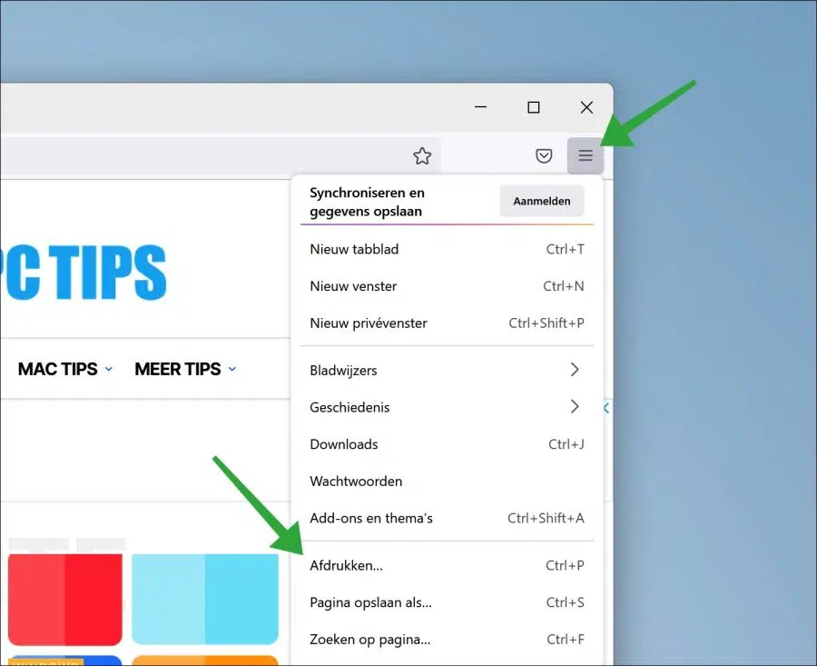Choose Nieuw privévenster in the menu
This screenshot has width=817, height=666.
point(447,323)
